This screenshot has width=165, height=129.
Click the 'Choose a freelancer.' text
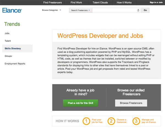(x=122, y=121)
